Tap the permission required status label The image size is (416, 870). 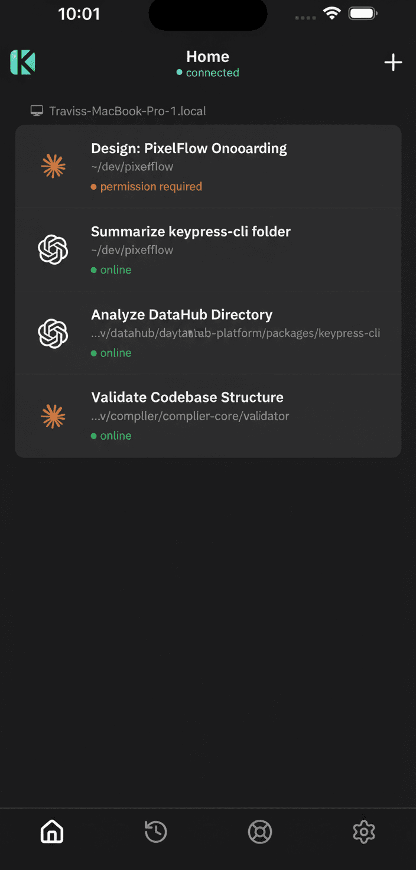[x=151, y=186]
